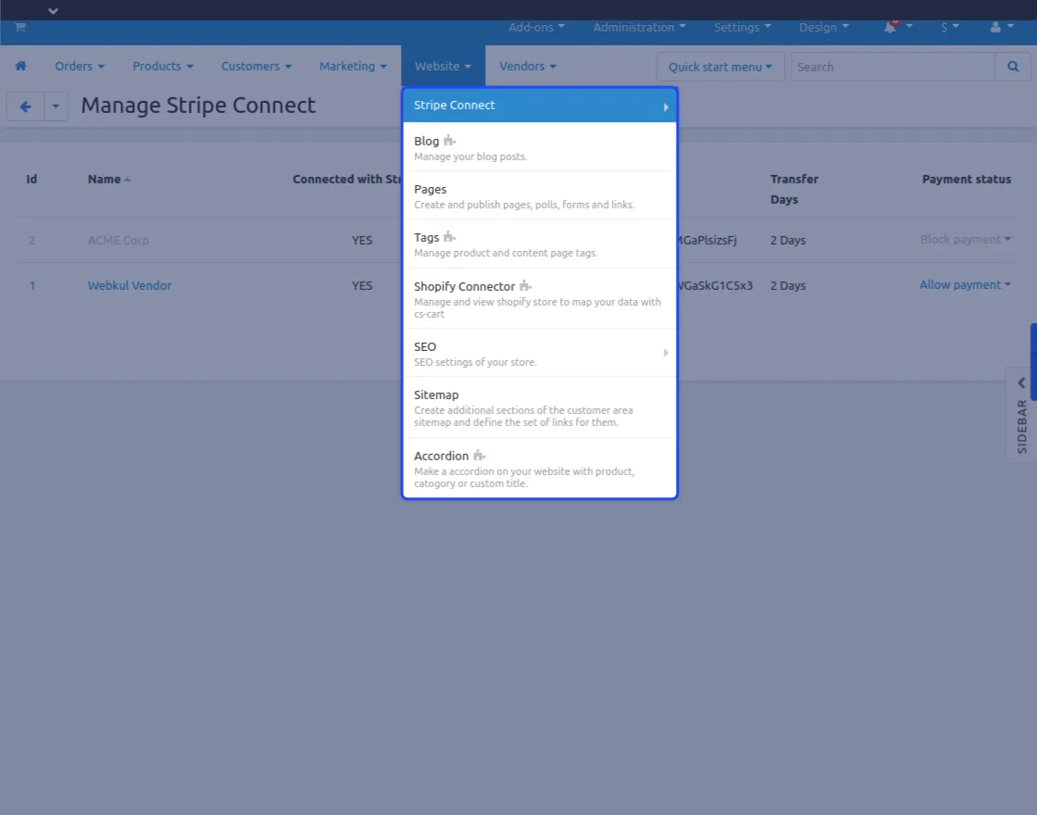
Task: Choose Accordion from the Website menu
Action: click(x=540, y=469)
